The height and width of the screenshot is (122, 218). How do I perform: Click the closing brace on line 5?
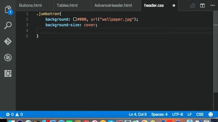(x=37, y=36)
